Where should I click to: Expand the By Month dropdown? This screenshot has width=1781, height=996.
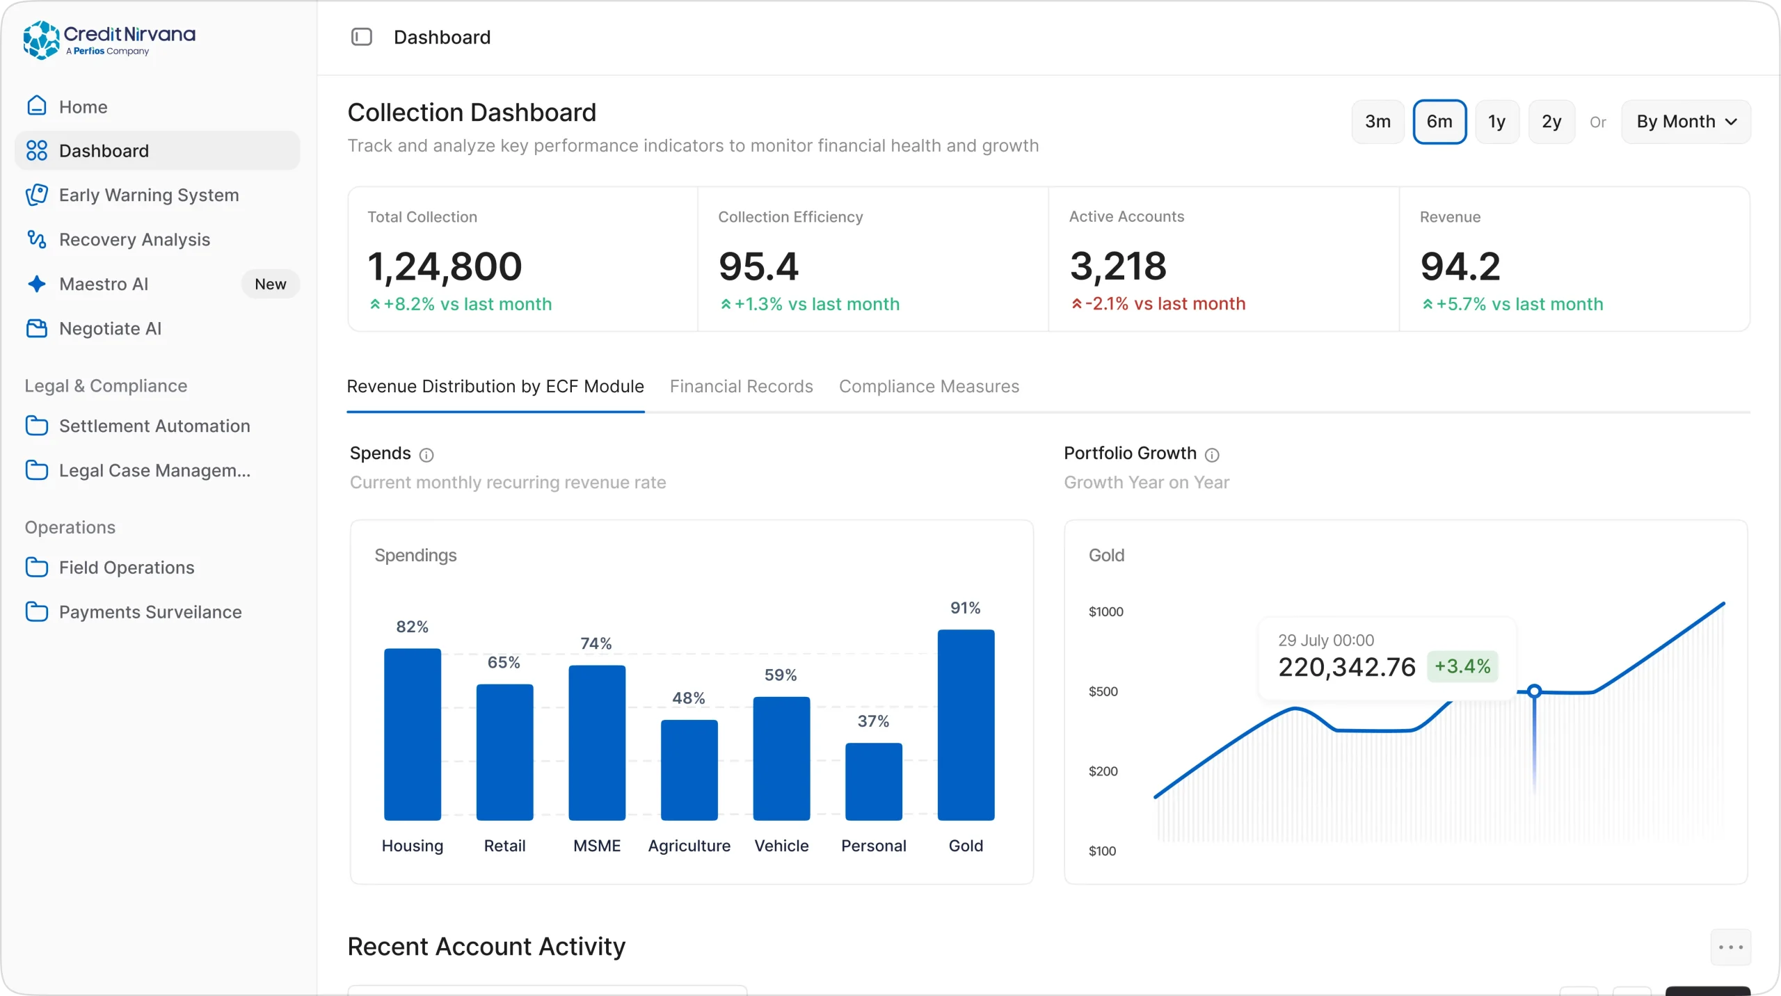point(1686,122)
